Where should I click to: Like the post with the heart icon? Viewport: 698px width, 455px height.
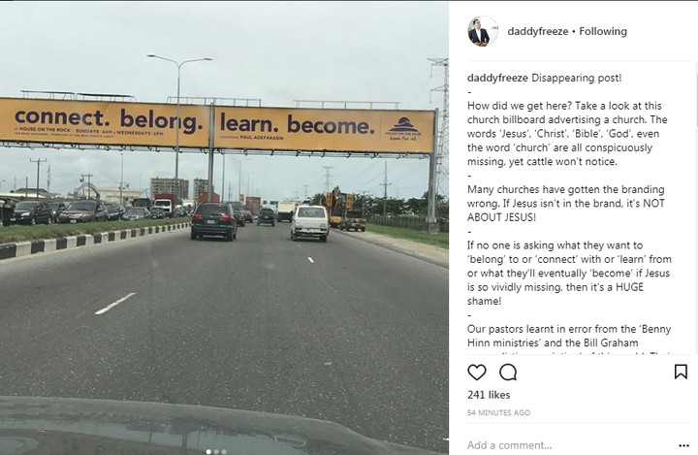[x=476, y=373]
